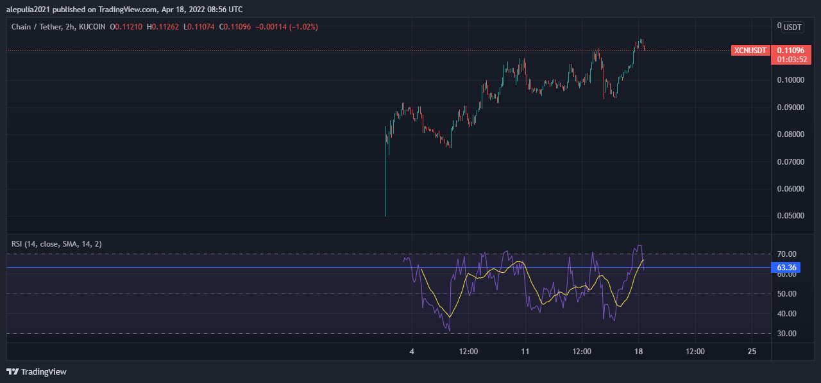
Task: Click the RSI (14, close, SMA, 14, 2) legend
Action: click(56, 244)
